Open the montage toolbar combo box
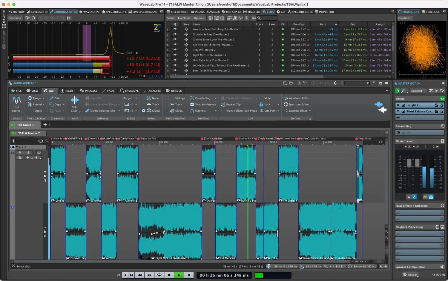The width and height of the screenshot is (448, 281). (357, 83)
